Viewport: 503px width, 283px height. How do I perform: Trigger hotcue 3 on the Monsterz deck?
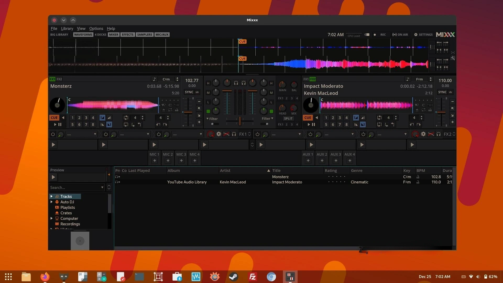86,118
